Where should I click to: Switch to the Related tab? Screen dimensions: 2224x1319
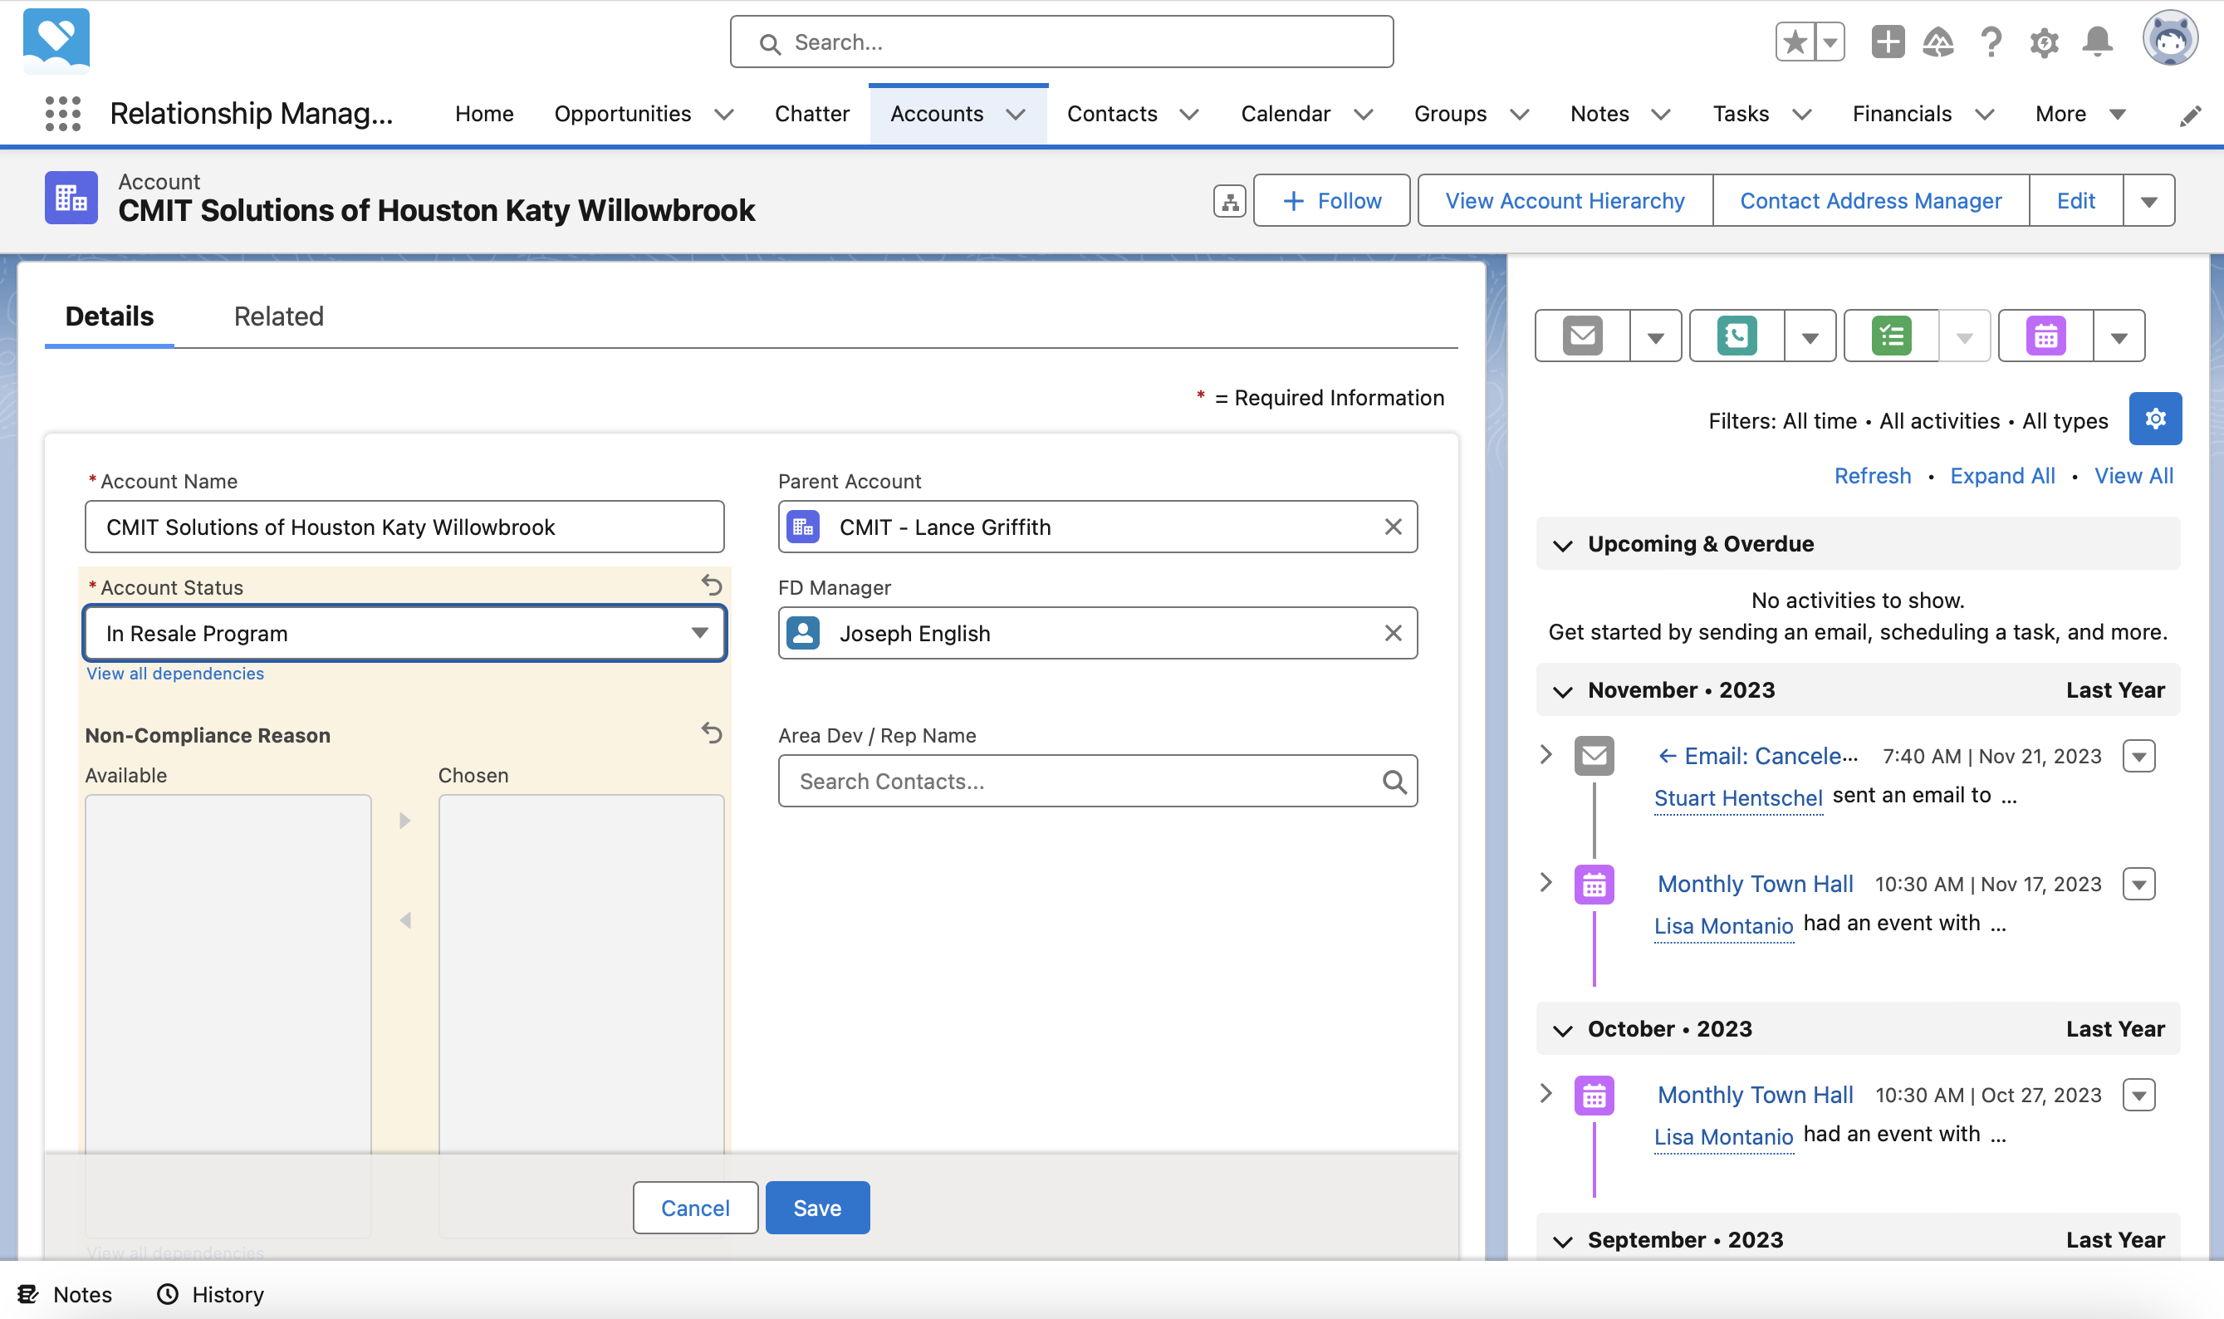pos(278,316)
